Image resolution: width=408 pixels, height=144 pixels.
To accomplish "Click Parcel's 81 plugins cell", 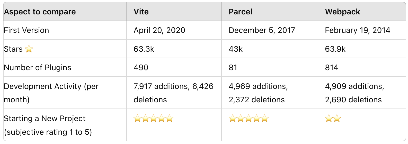I will pyautogui.click(x=270, y=67).
